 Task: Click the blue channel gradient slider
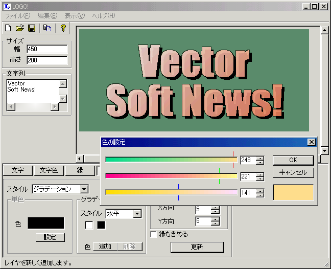pyautogui.click(x=172, y=192)
